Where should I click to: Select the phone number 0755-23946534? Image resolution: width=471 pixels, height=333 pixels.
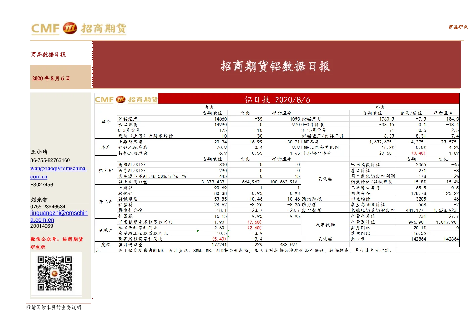pyautogui.click(x=48, y=207)
